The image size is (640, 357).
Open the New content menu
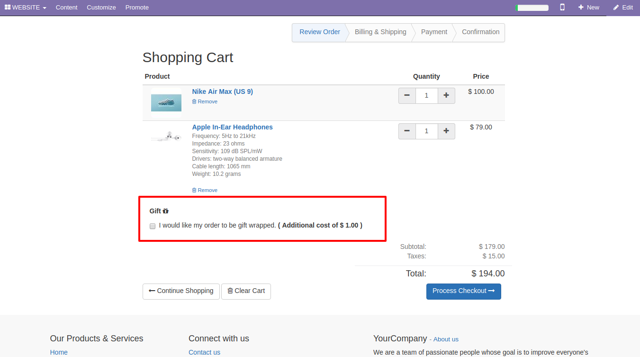tap(588, 7)
